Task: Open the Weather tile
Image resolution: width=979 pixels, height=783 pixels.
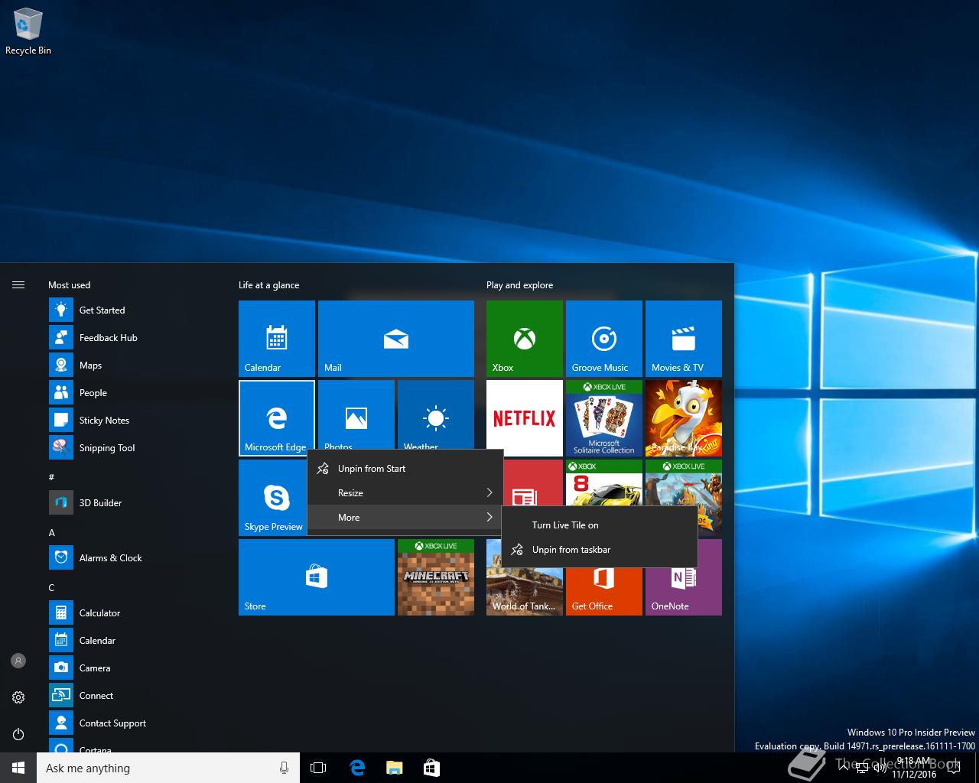Action: [436, 415]
